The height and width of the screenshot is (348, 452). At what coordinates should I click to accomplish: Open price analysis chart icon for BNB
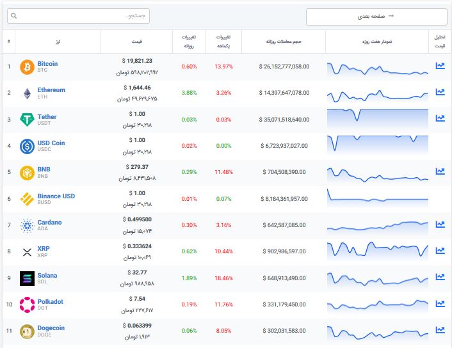pyautogui.click(x=440, y=171)
